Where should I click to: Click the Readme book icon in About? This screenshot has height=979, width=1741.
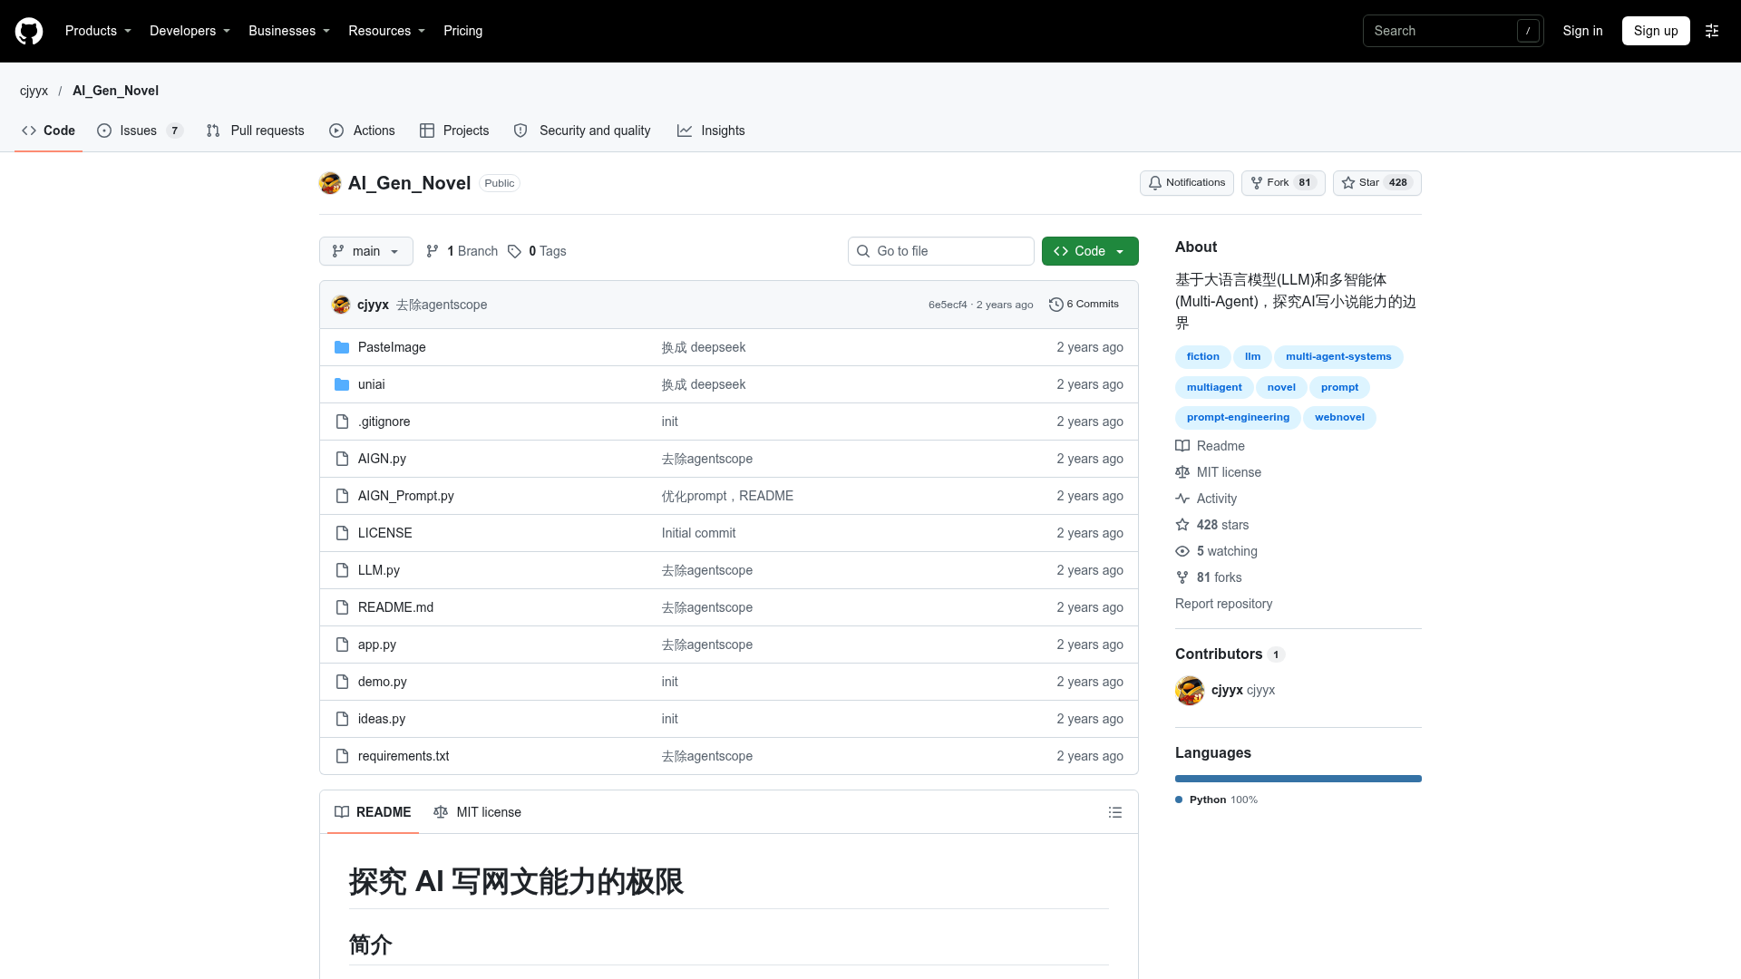click(x=1182, y=446)
